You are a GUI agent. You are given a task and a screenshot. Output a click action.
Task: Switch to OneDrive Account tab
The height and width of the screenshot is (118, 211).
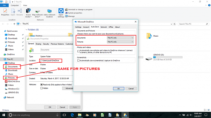tap(86, 27)
